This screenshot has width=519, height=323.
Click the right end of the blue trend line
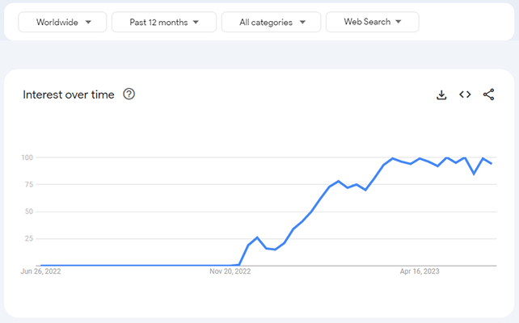(x=492, y=163)
